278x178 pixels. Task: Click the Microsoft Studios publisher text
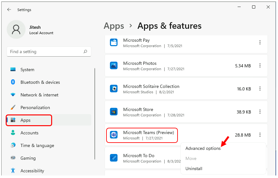pos(138,92)
